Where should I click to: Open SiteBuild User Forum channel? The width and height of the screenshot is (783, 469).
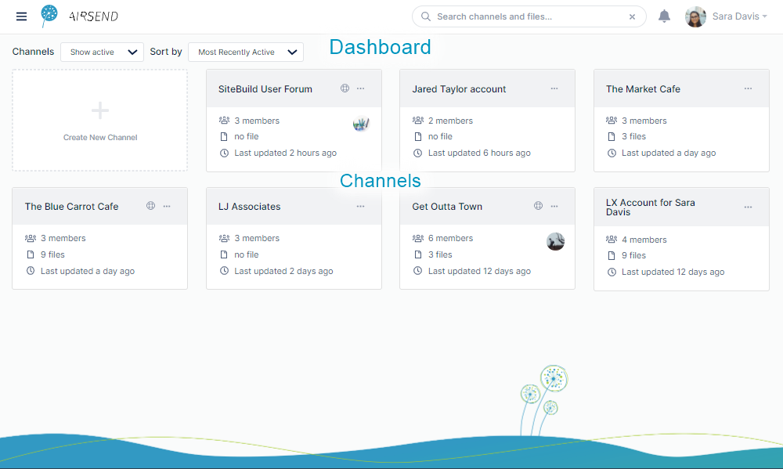[265, 89]
